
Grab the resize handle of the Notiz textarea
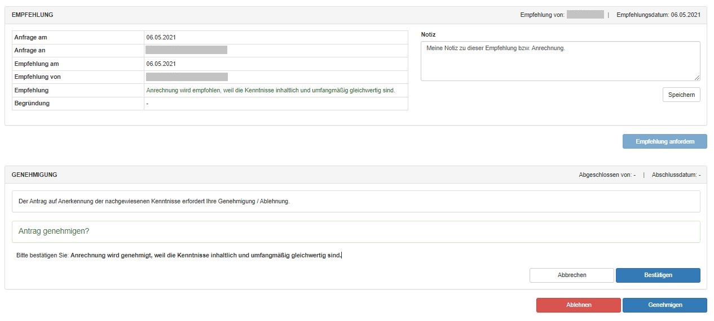point(697,78)
